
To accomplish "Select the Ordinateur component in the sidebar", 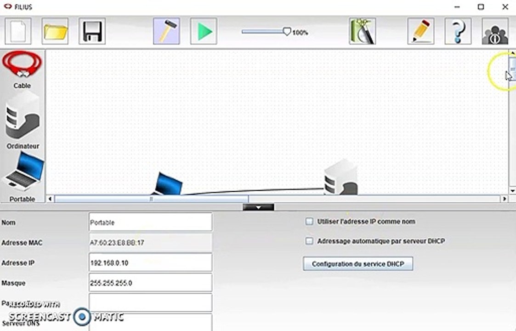I will (23, 120).
